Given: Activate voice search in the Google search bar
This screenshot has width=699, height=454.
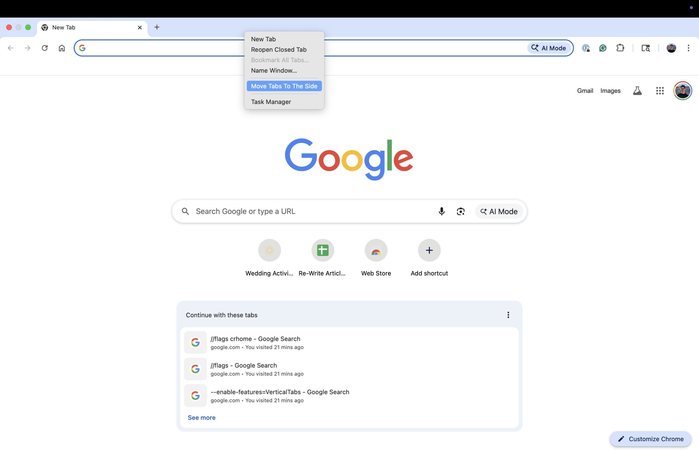Looking at the screenshot, I should coord(442,211).
